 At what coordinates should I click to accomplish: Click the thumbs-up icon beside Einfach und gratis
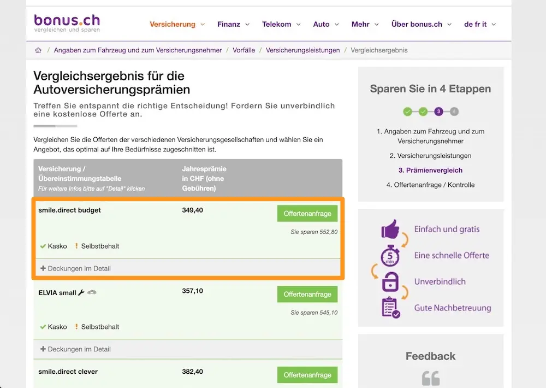(x=390, y=229)
